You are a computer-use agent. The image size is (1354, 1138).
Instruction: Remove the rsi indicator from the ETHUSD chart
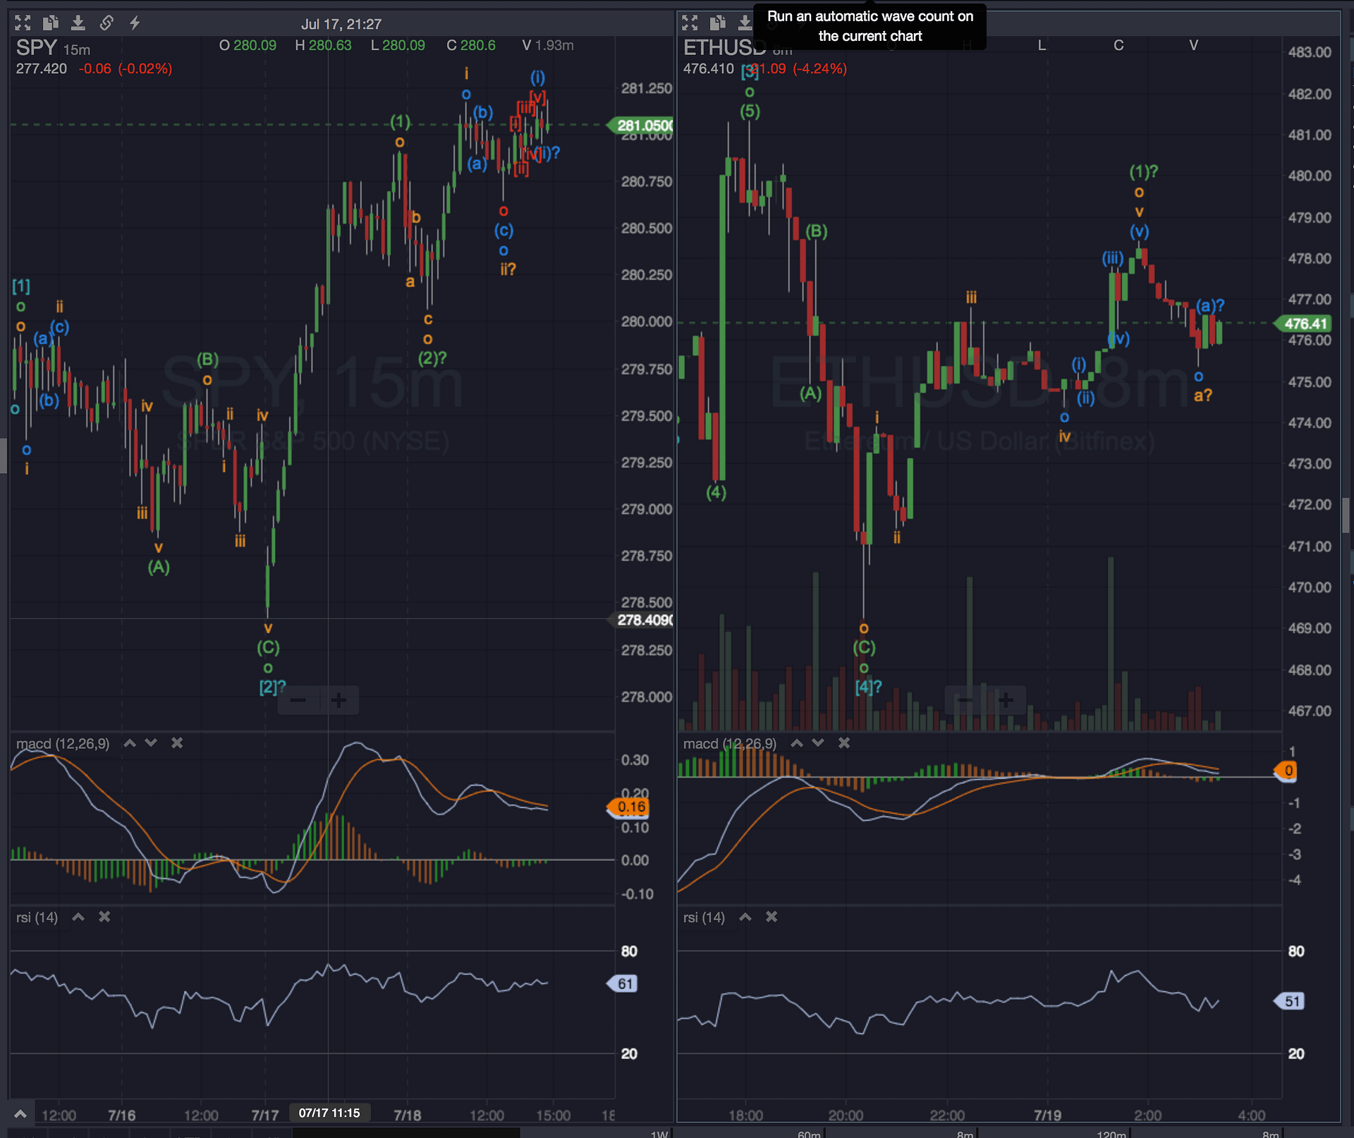click(771, 917)
